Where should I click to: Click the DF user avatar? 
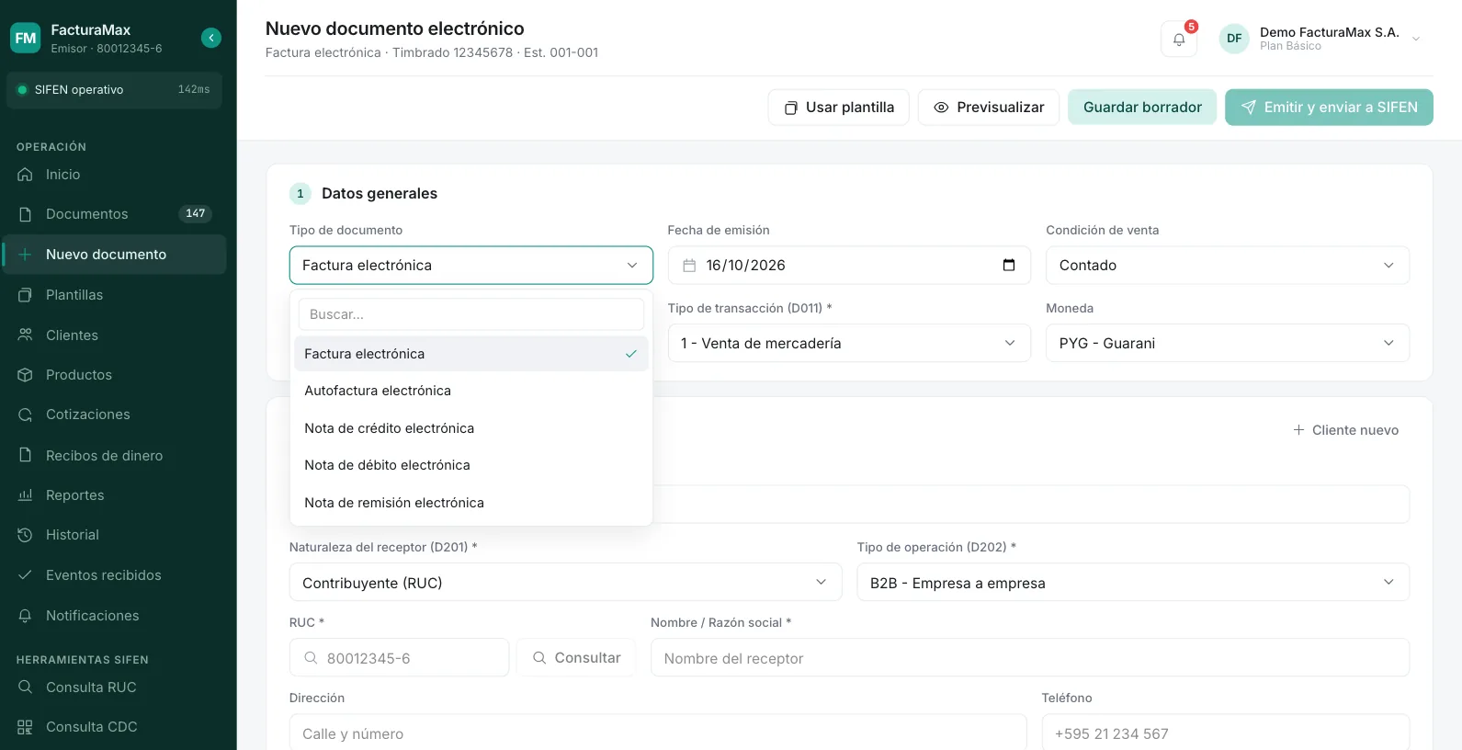point(1234,39)
